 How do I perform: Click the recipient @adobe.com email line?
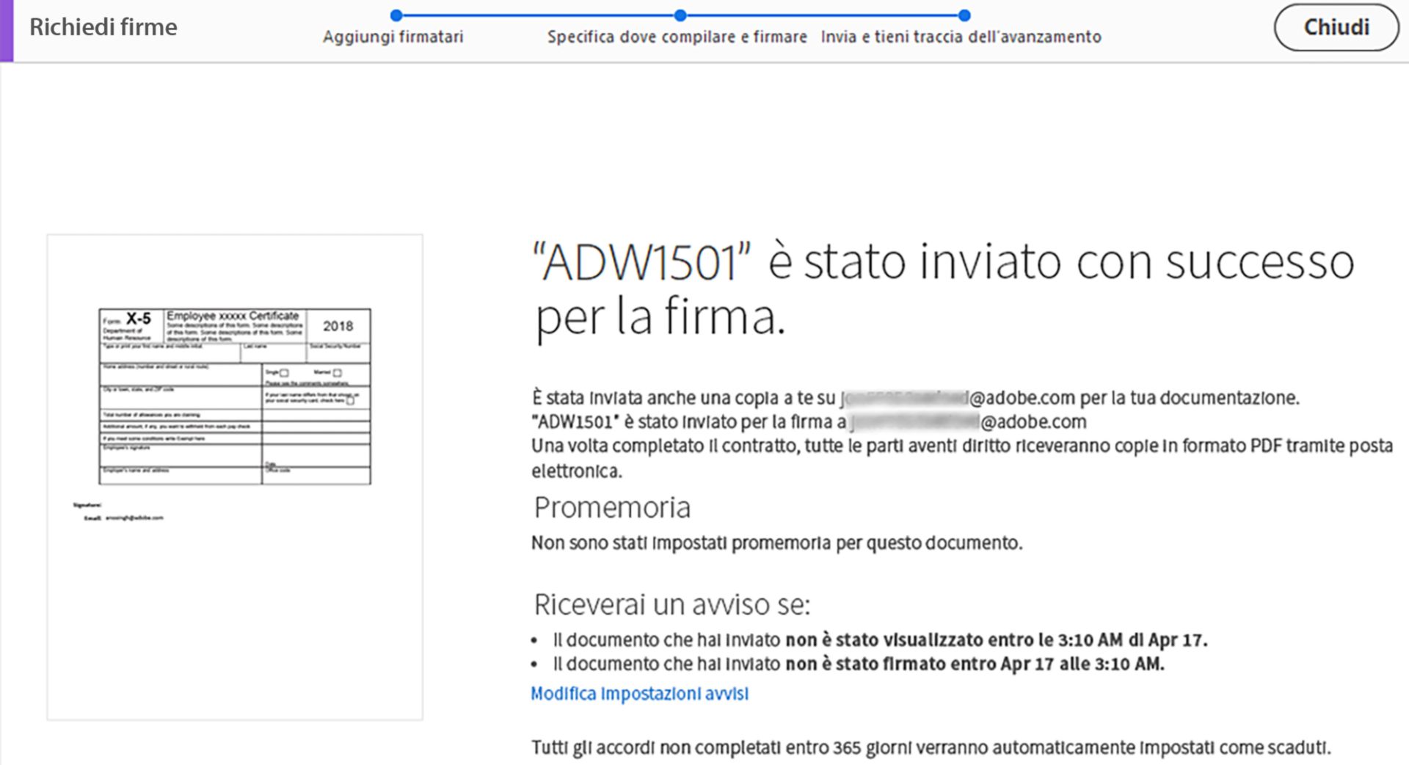pyautogui.click(x=807, y=422)
